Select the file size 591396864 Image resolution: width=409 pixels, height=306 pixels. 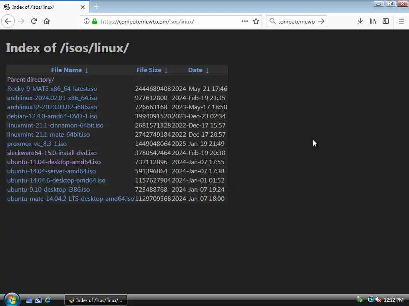coord(151,171)
